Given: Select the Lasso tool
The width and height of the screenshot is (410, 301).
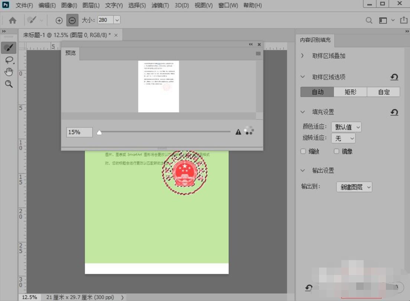Looking at the screenshot, I should click(9, 60).
